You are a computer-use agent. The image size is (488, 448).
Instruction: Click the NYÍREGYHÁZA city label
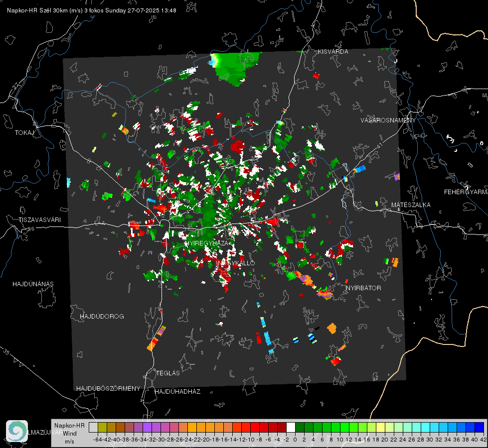tap(206, 243)
